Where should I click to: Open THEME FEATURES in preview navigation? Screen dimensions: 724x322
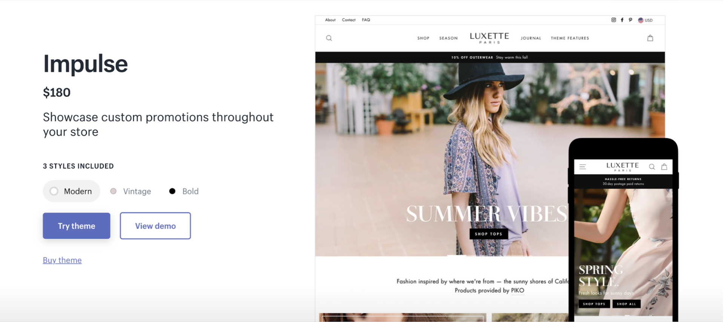[x=570, y=38]
